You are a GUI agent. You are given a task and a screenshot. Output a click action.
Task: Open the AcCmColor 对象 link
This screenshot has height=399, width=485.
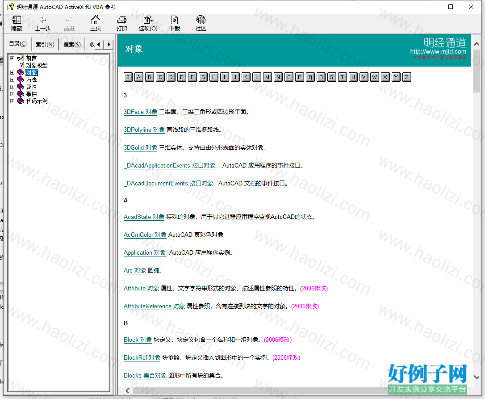click(145, 235)
